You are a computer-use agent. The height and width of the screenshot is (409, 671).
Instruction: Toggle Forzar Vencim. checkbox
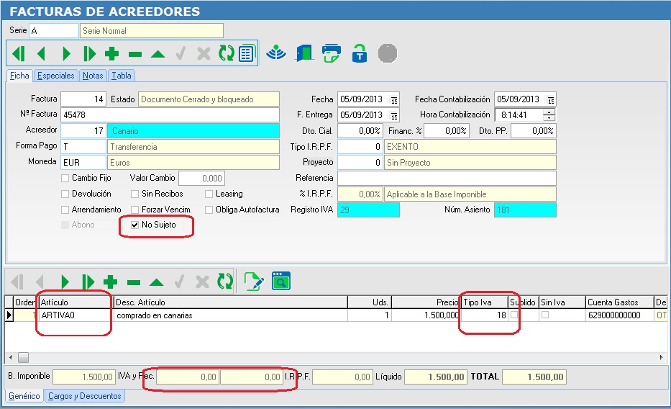(x=134, y=210)
